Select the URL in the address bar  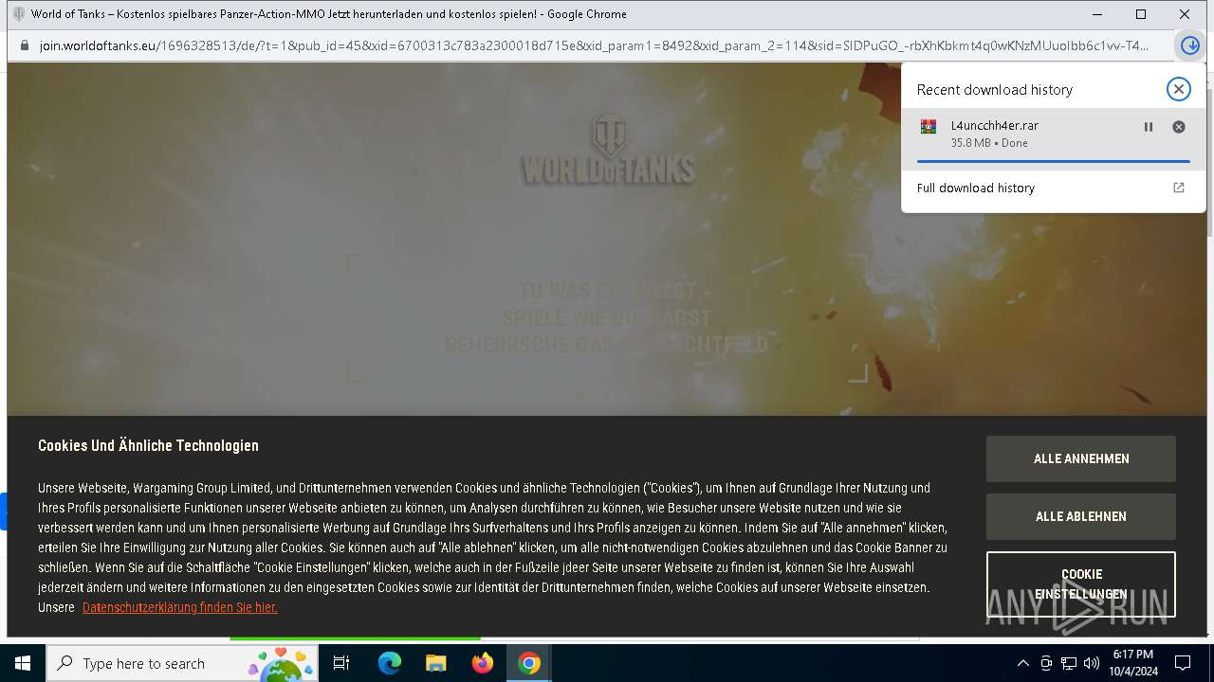594,45
